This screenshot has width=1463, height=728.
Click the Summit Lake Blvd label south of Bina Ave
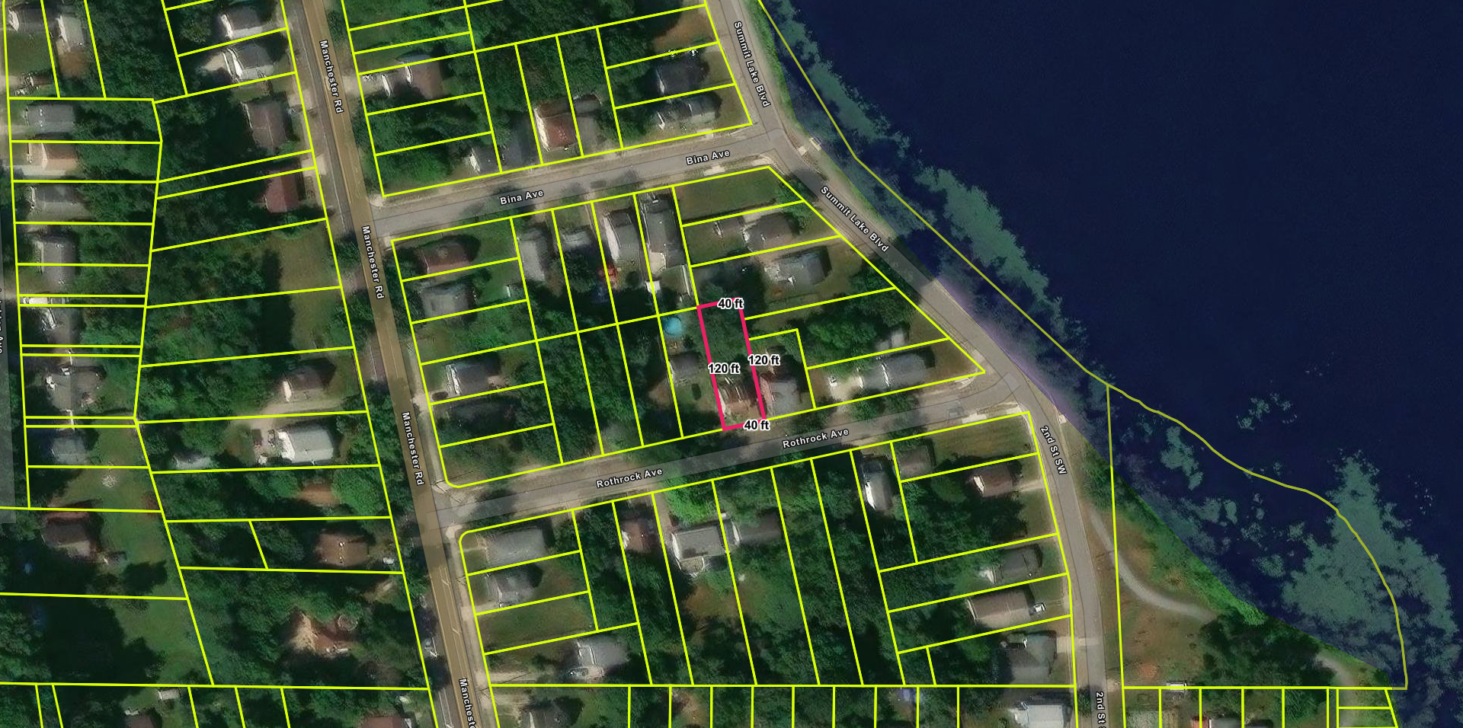tap(854, 219)
